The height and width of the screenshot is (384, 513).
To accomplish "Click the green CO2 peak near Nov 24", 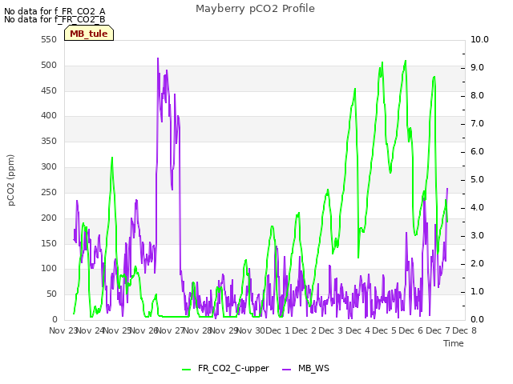I will click(112, 158).
